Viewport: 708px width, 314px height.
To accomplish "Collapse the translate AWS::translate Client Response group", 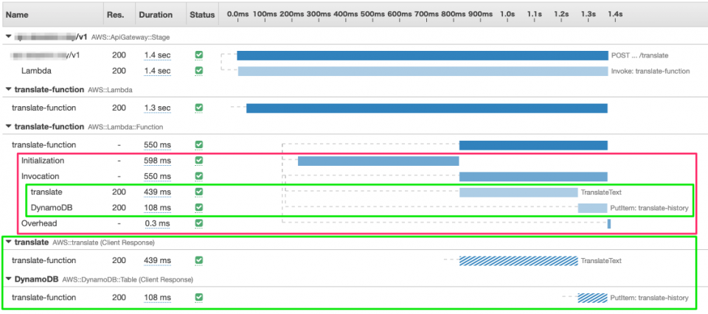I will click(8, 243).
